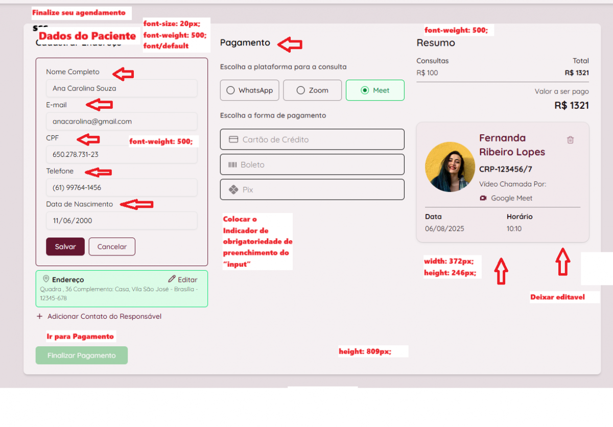Image resolution: width=613 pixels, height=427 pixels.
Task: Open Adicionar Contato do Responsável link
Action: point(104,316)
